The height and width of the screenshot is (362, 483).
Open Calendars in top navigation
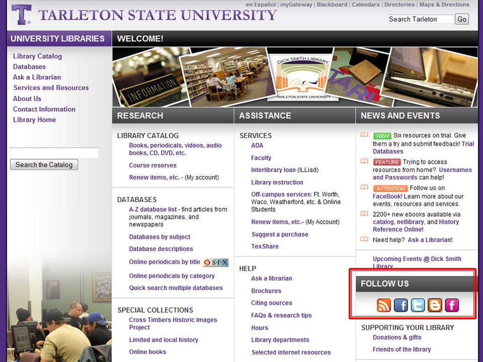pos(366,5)
